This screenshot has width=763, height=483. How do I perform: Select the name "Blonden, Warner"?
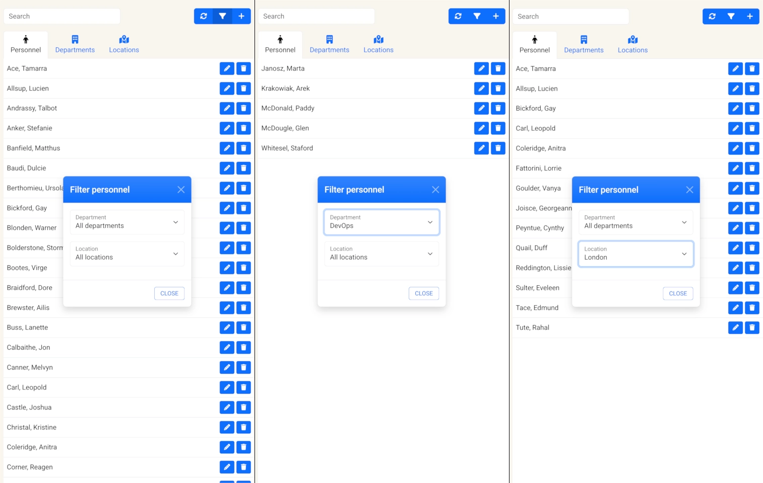(x=32, y=228)
